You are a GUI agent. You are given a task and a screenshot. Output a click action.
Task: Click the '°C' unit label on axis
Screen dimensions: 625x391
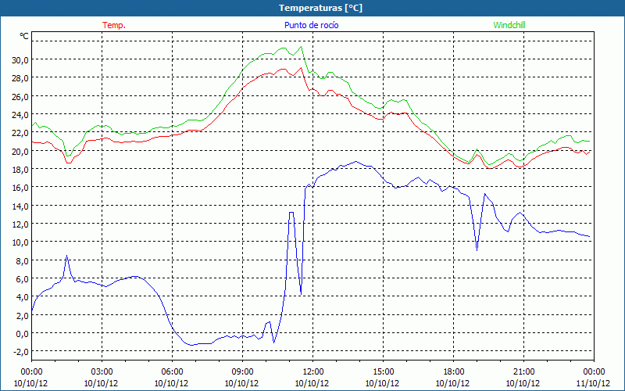click(24, 36)
